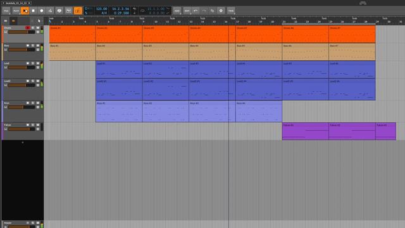Disarm the red record button on Drums track
Image resolution: width=405 pixels, height=228 pixels.
click(x=28, y=28)
